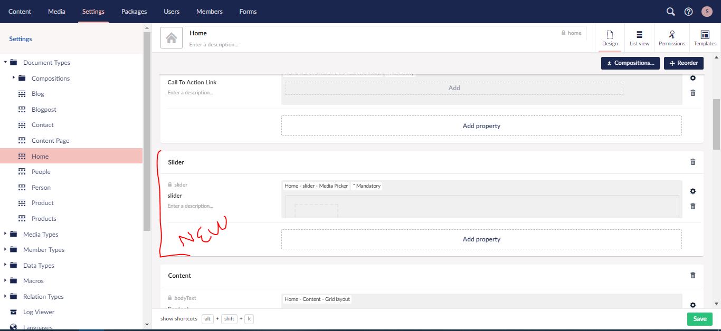This screenshot has height=331, width=721.
Task: Go to the Media section
Action: [x=56, y=12]
